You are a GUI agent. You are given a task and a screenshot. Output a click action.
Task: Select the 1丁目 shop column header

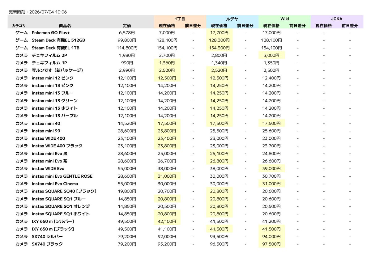pyautogui.click(x=180, y=19)
